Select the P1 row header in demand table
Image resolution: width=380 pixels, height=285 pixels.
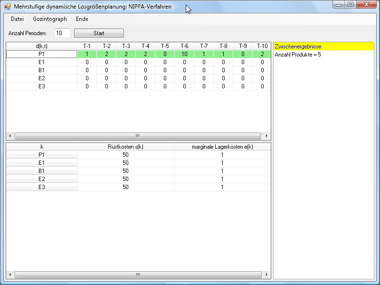click(x=41, y=54)
